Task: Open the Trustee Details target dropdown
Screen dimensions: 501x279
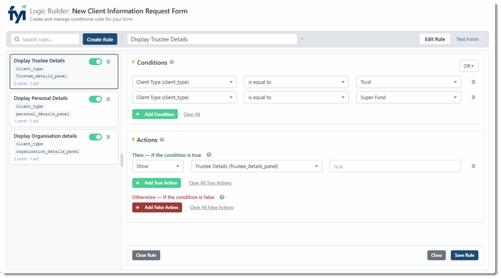Action: 256,166
